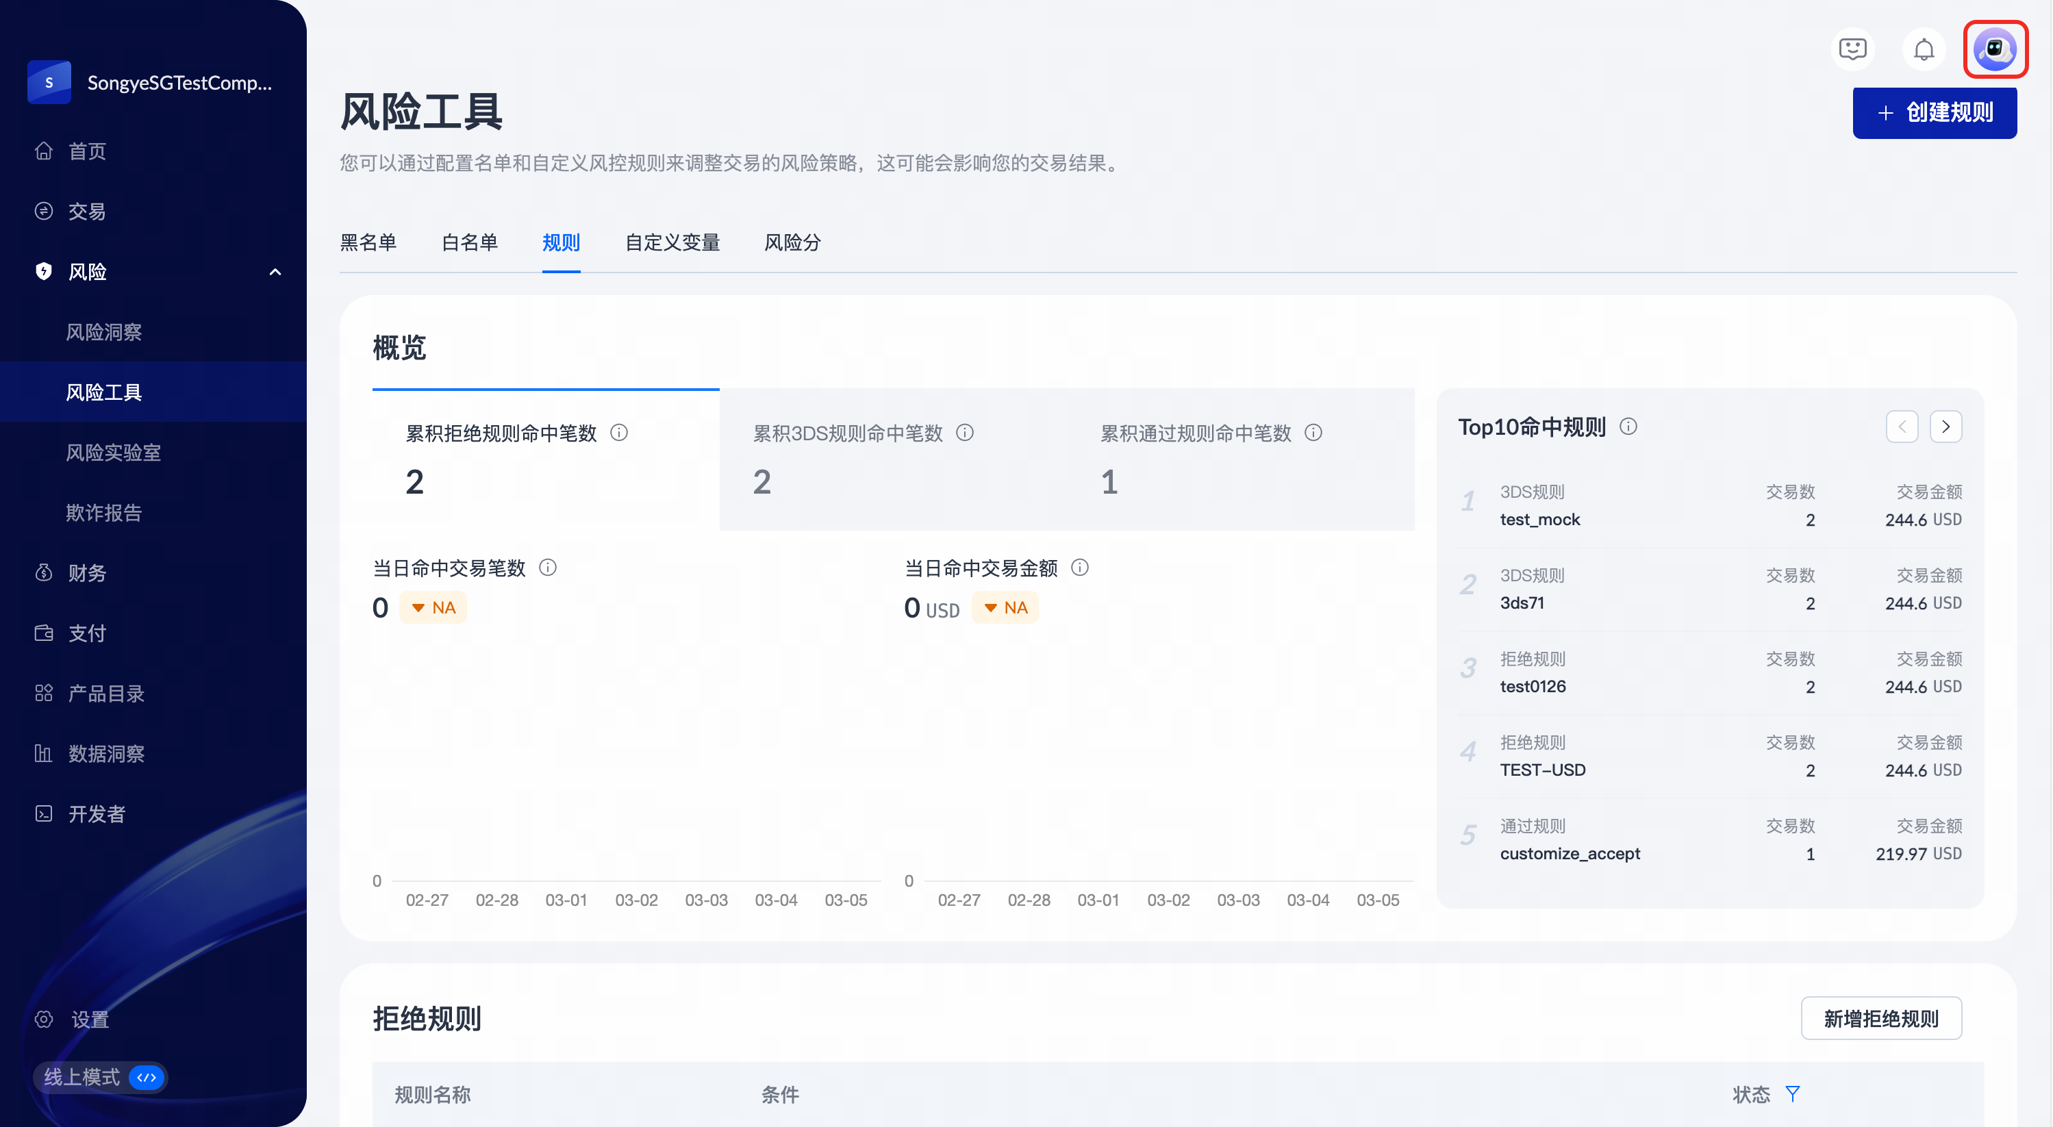Image resolution: width=2053 pixels, height=1127 pixels.
Task: Click info icon beside 当日命中交易笔数
Action: pos(548,568)
